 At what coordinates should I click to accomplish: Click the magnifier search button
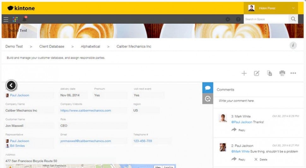click(293, 19)
